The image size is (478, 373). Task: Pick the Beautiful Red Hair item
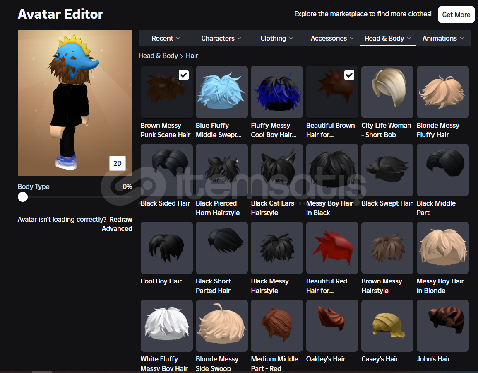pos(332,247)
